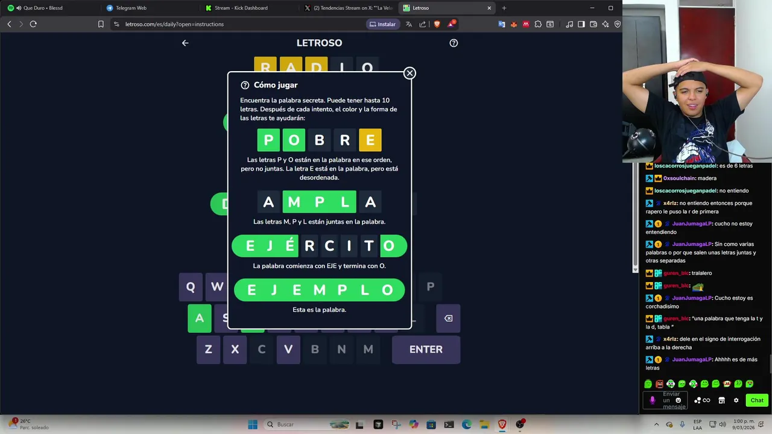
Task: Tap the backspace key on game keyboard
Action: (448, 318)
